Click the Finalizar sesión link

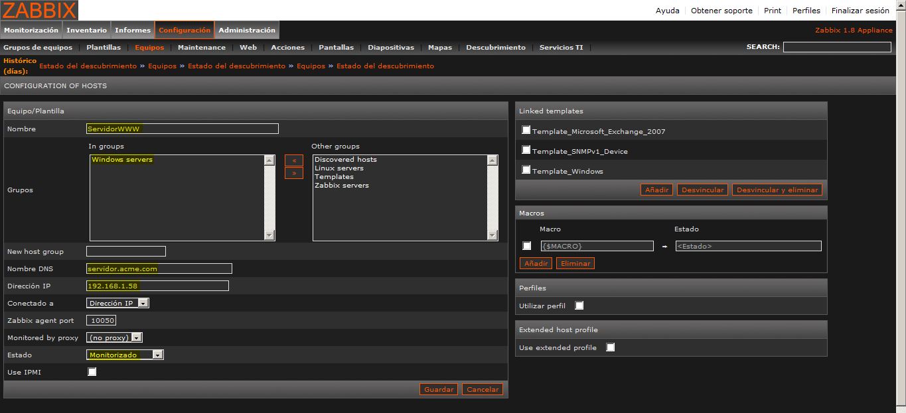click(x=860, y=11)
